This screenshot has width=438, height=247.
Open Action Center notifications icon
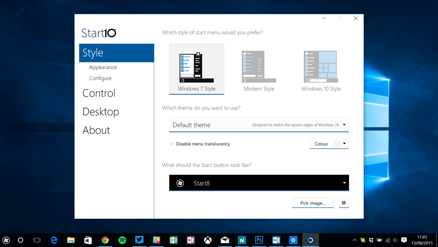click(x=404, y=240)
